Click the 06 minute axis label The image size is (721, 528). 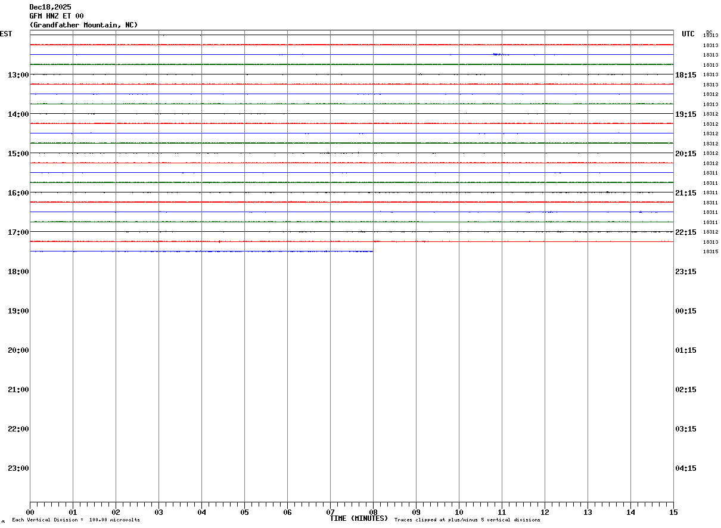point(287,512)
